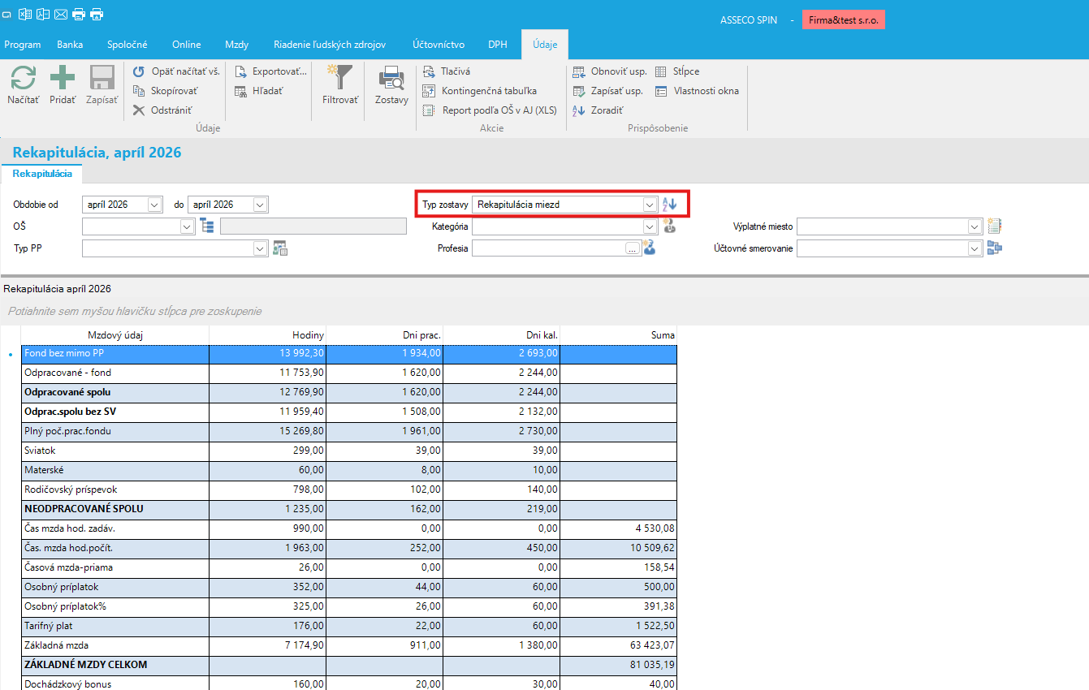Click the person icon beside Profesia

click(x=649, y=248)
